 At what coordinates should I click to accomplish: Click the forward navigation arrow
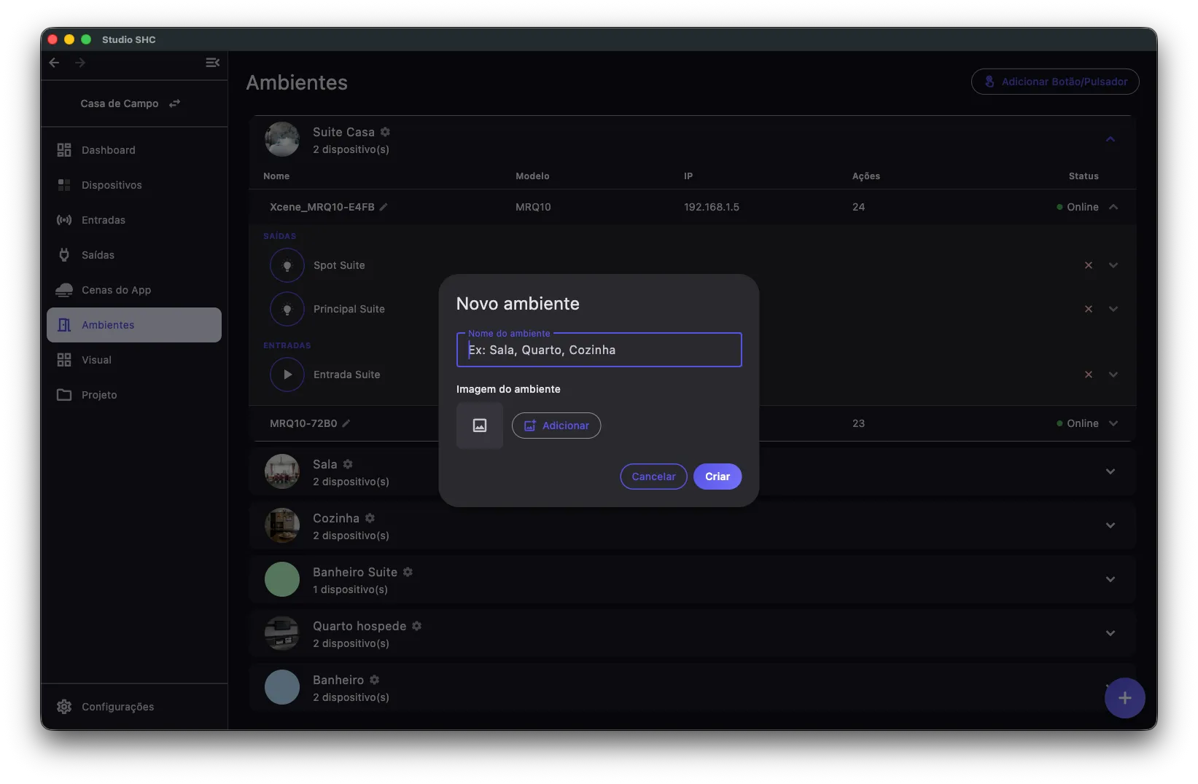(x=80, y=63)
